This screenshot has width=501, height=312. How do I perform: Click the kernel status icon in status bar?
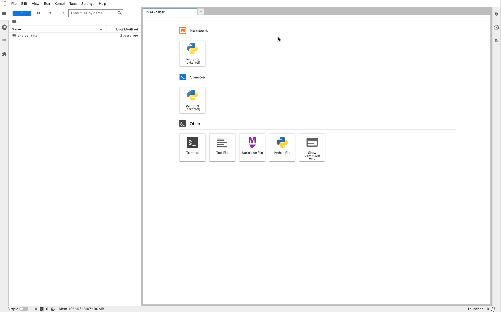[53, 309]
